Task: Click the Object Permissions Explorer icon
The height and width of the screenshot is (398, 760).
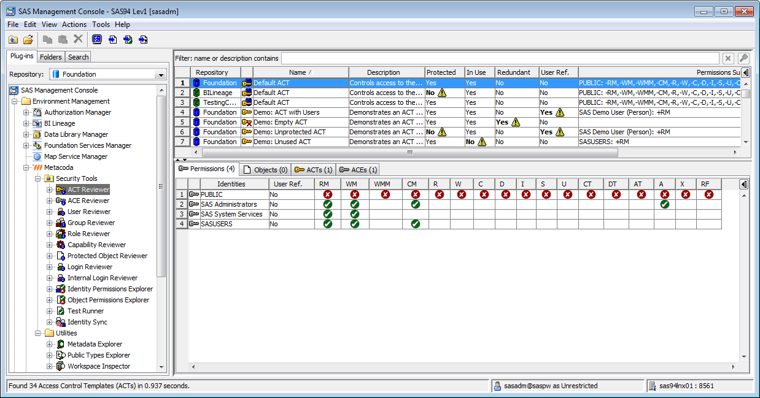Action: tap(61, 300)
